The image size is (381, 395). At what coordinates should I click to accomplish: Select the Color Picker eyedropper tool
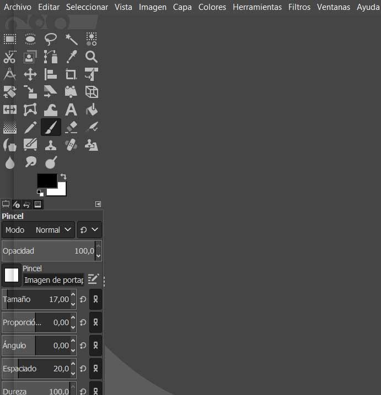click(71, 57)
